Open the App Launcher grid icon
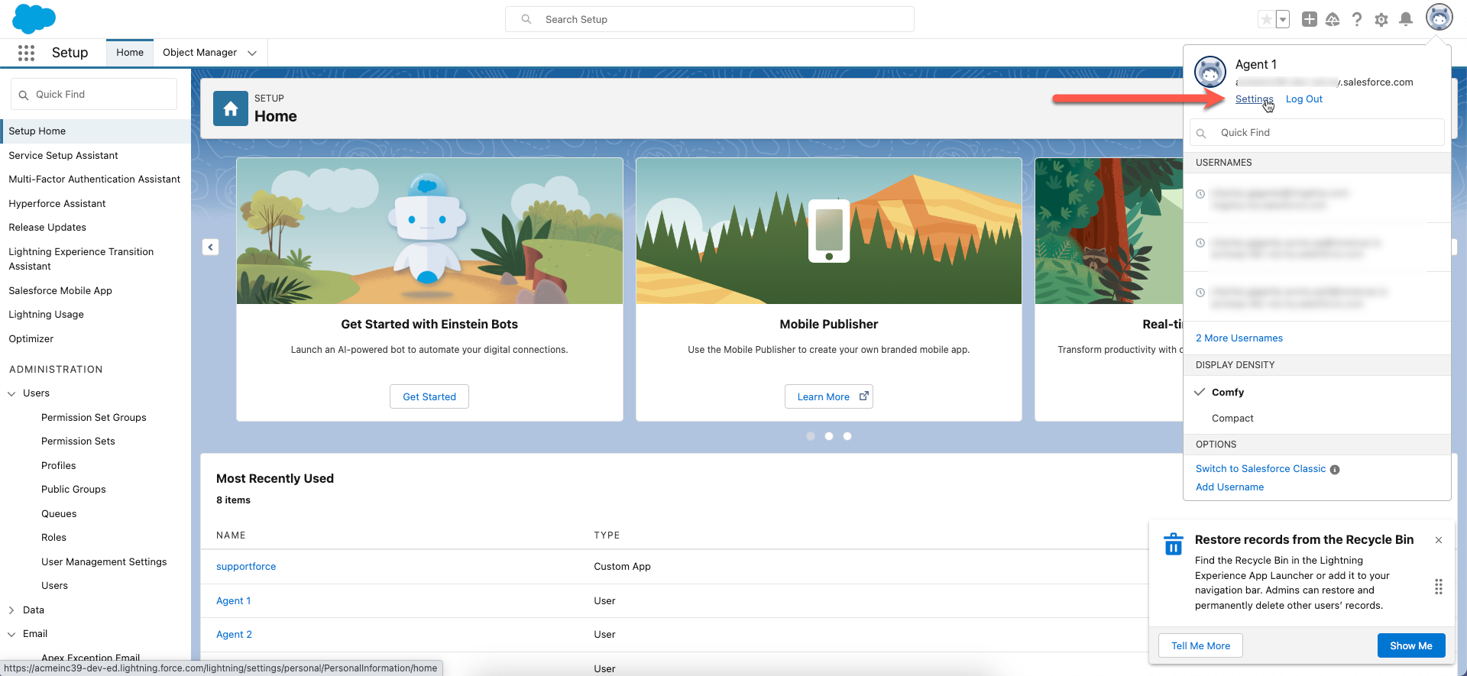 coord(26,53)
